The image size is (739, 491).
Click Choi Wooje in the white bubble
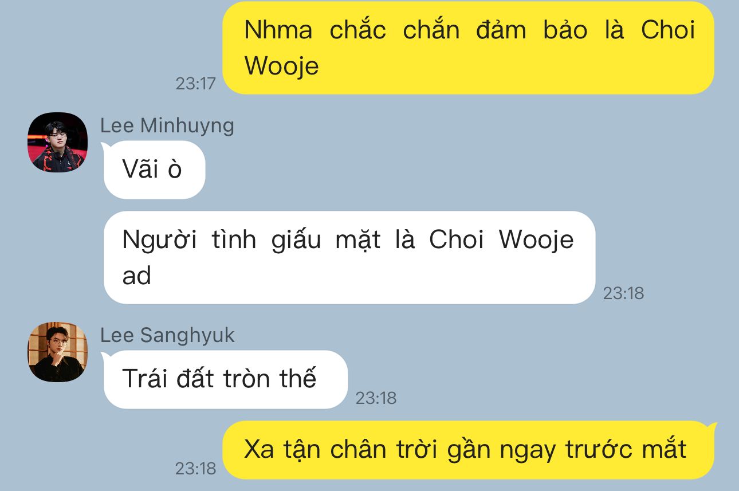pos(501,239)
